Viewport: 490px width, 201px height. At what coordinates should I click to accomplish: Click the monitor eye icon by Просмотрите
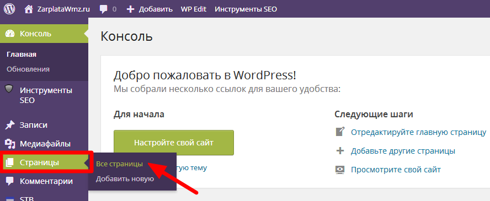(x=340, y=170)
